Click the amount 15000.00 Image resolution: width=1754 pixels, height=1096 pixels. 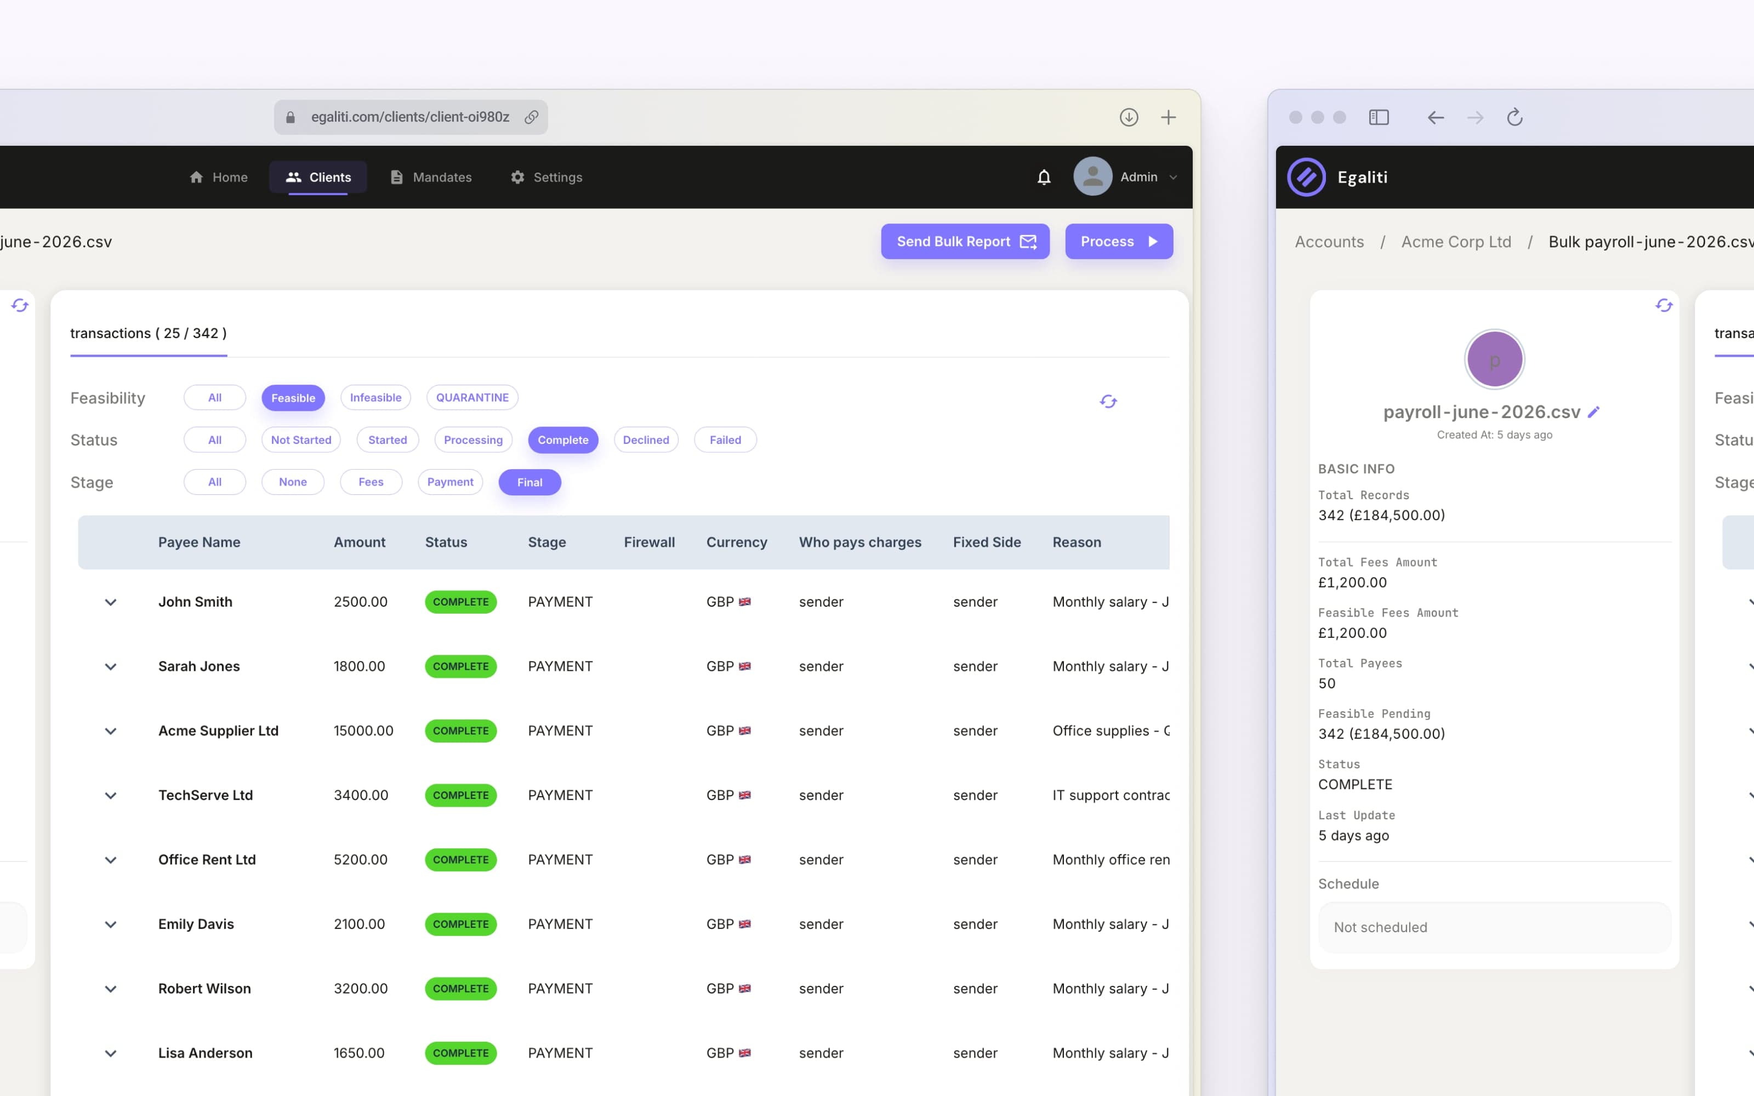[x=363, y=732]
